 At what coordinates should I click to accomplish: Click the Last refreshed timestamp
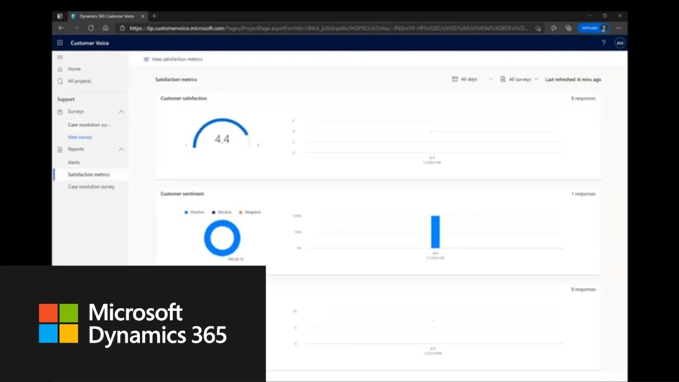point(573,80)
